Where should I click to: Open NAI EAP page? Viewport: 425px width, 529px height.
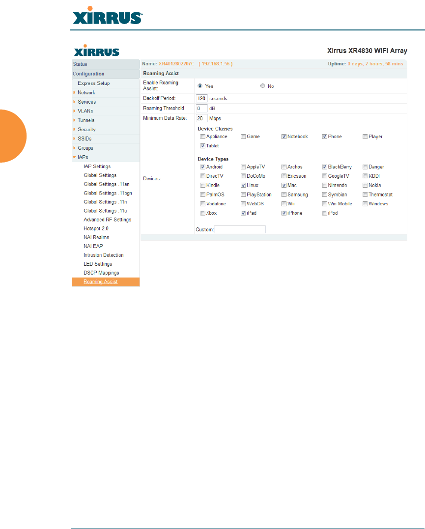click(x=93, y=246)
